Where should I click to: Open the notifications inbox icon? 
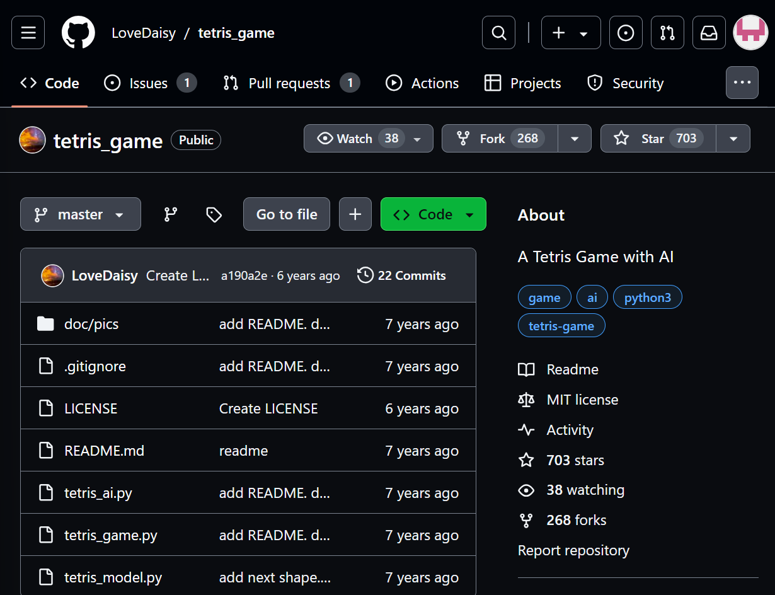click(709, 33)
